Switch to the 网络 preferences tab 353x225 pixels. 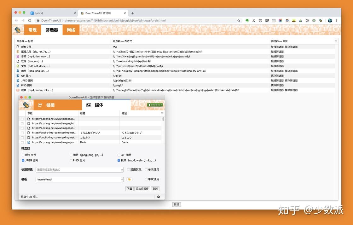(71, 30)
